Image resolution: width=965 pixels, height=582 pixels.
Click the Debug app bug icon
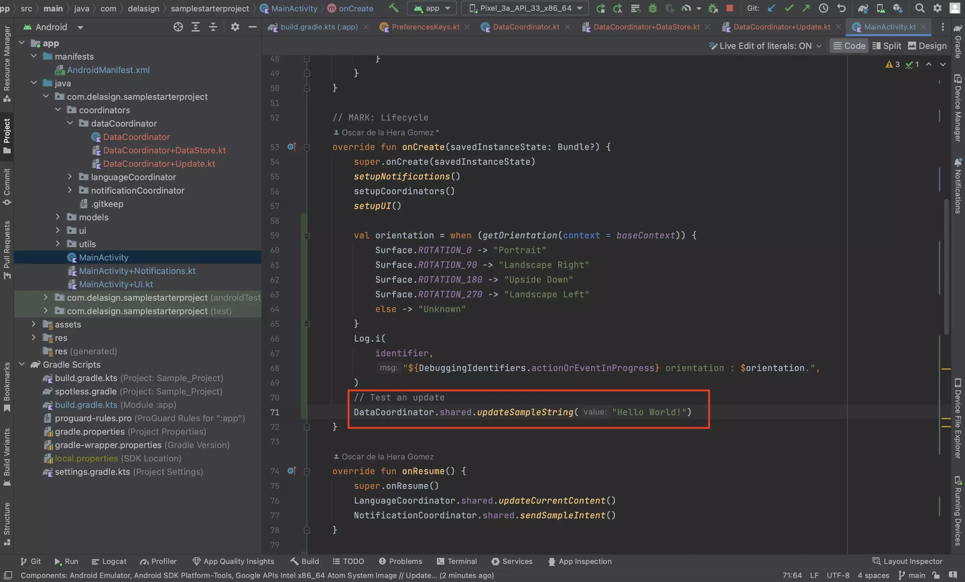click(652, 8)
